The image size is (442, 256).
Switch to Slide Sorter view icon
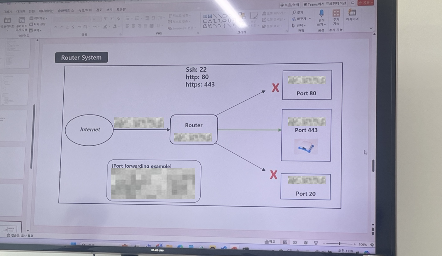[295, 242]
